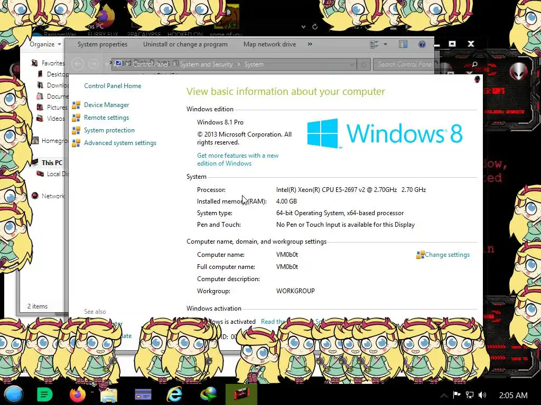Select Favorites in the explorer sidebar
The width and height of the screenshot is (541, 405).
tap(53, 63)
